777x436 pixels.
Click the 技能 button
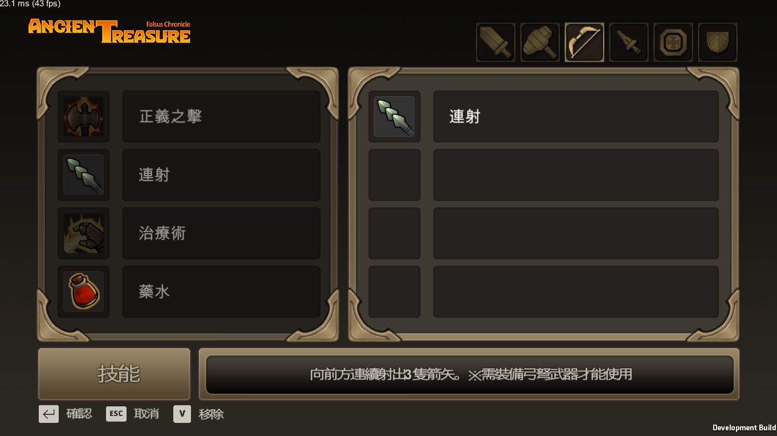click(x=114, y=374)
